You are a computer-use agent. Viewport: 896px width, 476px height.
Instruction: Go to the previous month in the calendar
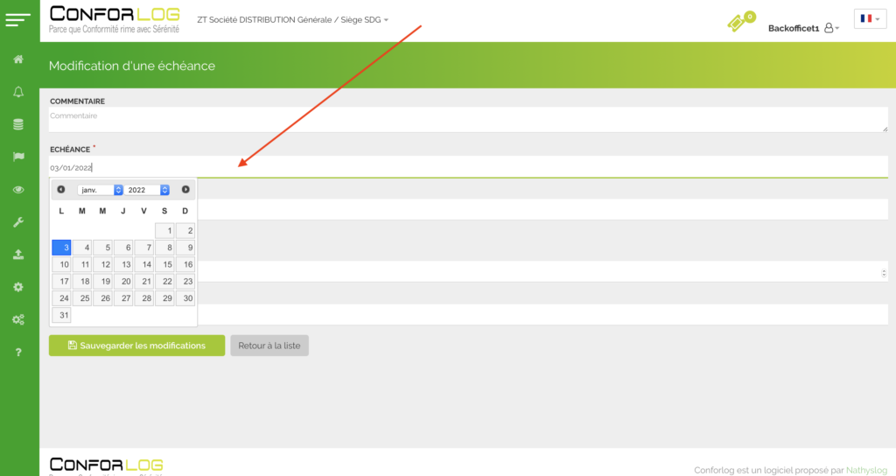(61, 190)
